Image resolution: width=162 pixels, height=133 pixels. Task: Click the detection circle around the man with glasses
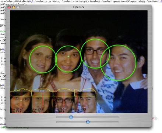click(95, 54)
